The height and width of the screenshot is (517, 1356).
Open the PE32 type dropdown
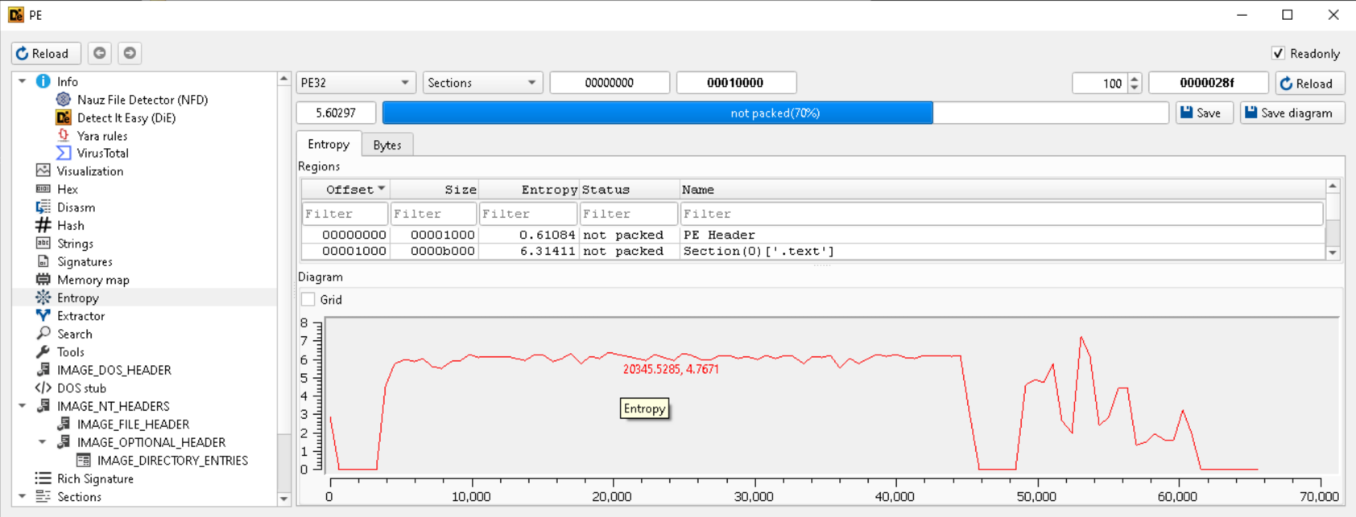[355, 83]
